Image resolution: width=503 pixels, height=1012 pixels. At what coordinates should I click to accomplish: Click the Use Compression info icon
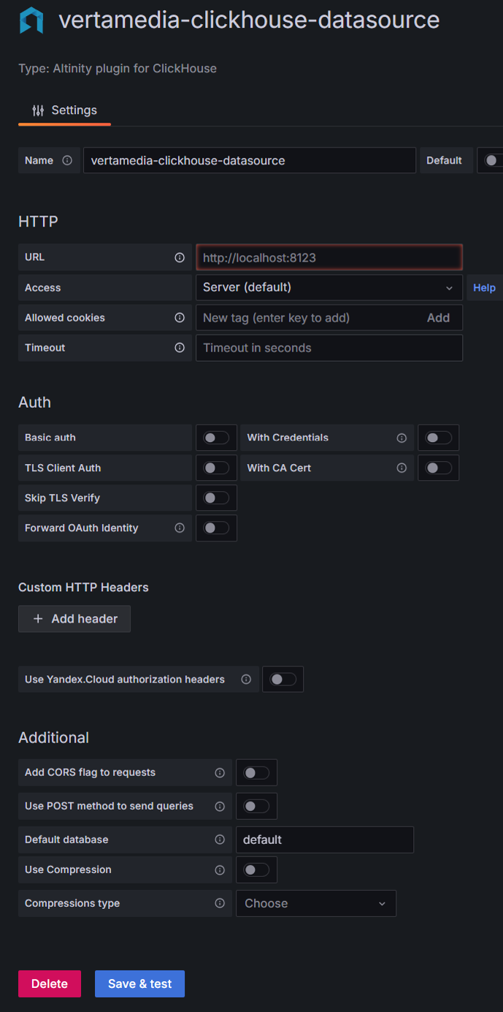tap(220, 870)
